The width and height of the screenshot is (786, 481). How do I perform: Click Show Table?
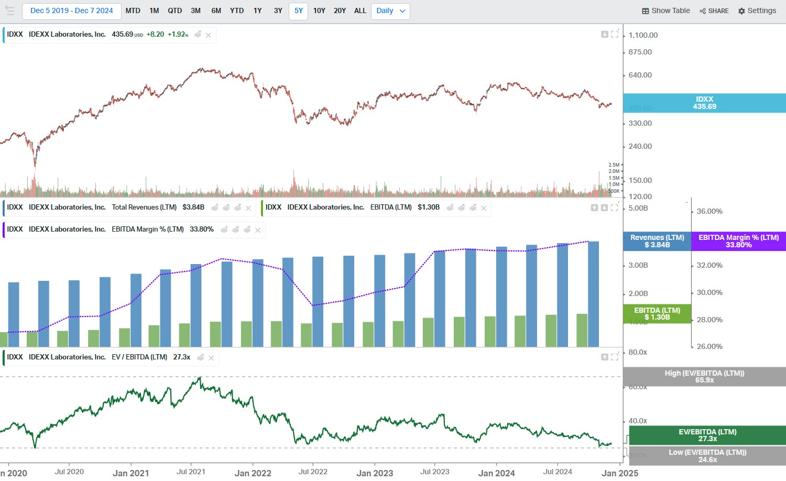pos(666,10)
